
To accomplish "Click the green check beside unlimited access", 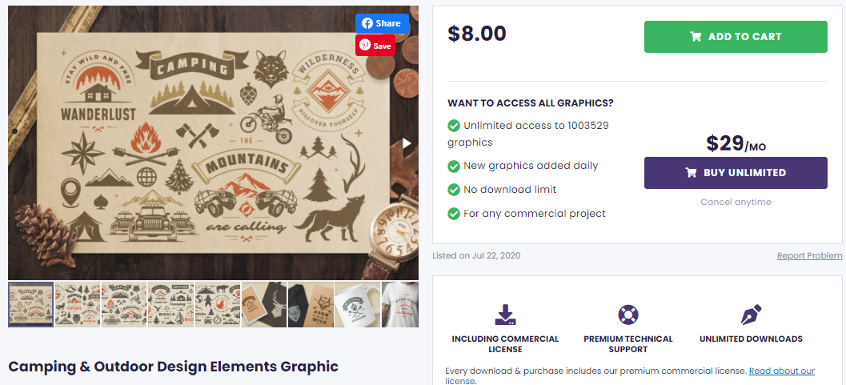I will pos(454,126).
